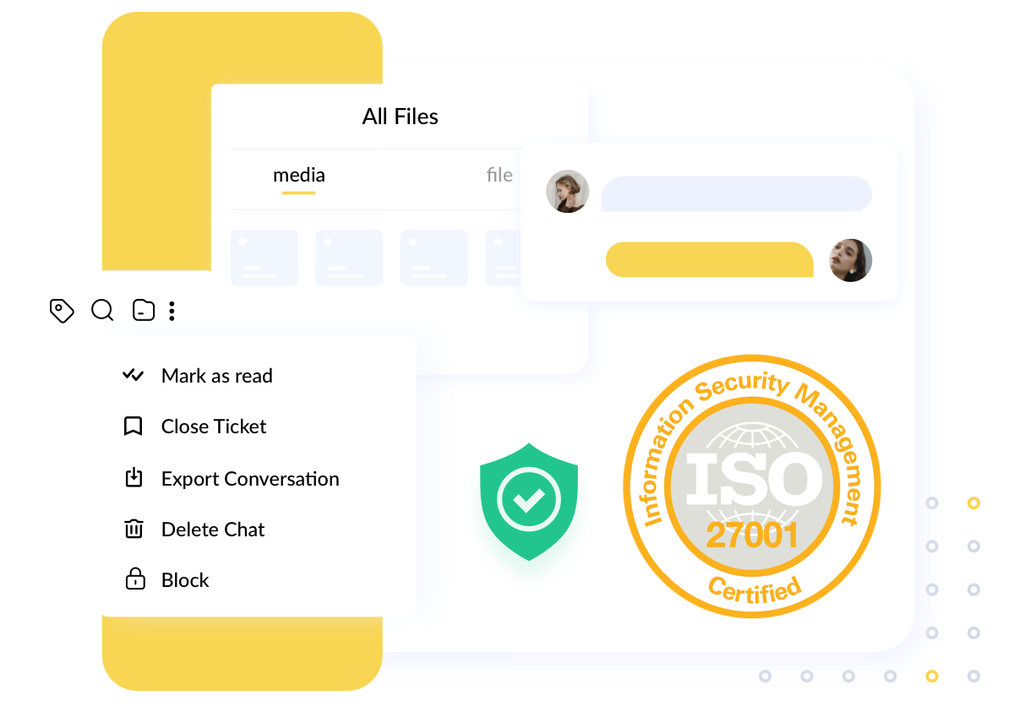The image size is (1014, 701).
Task: Select Mark as read option
Action: point(198,376)
